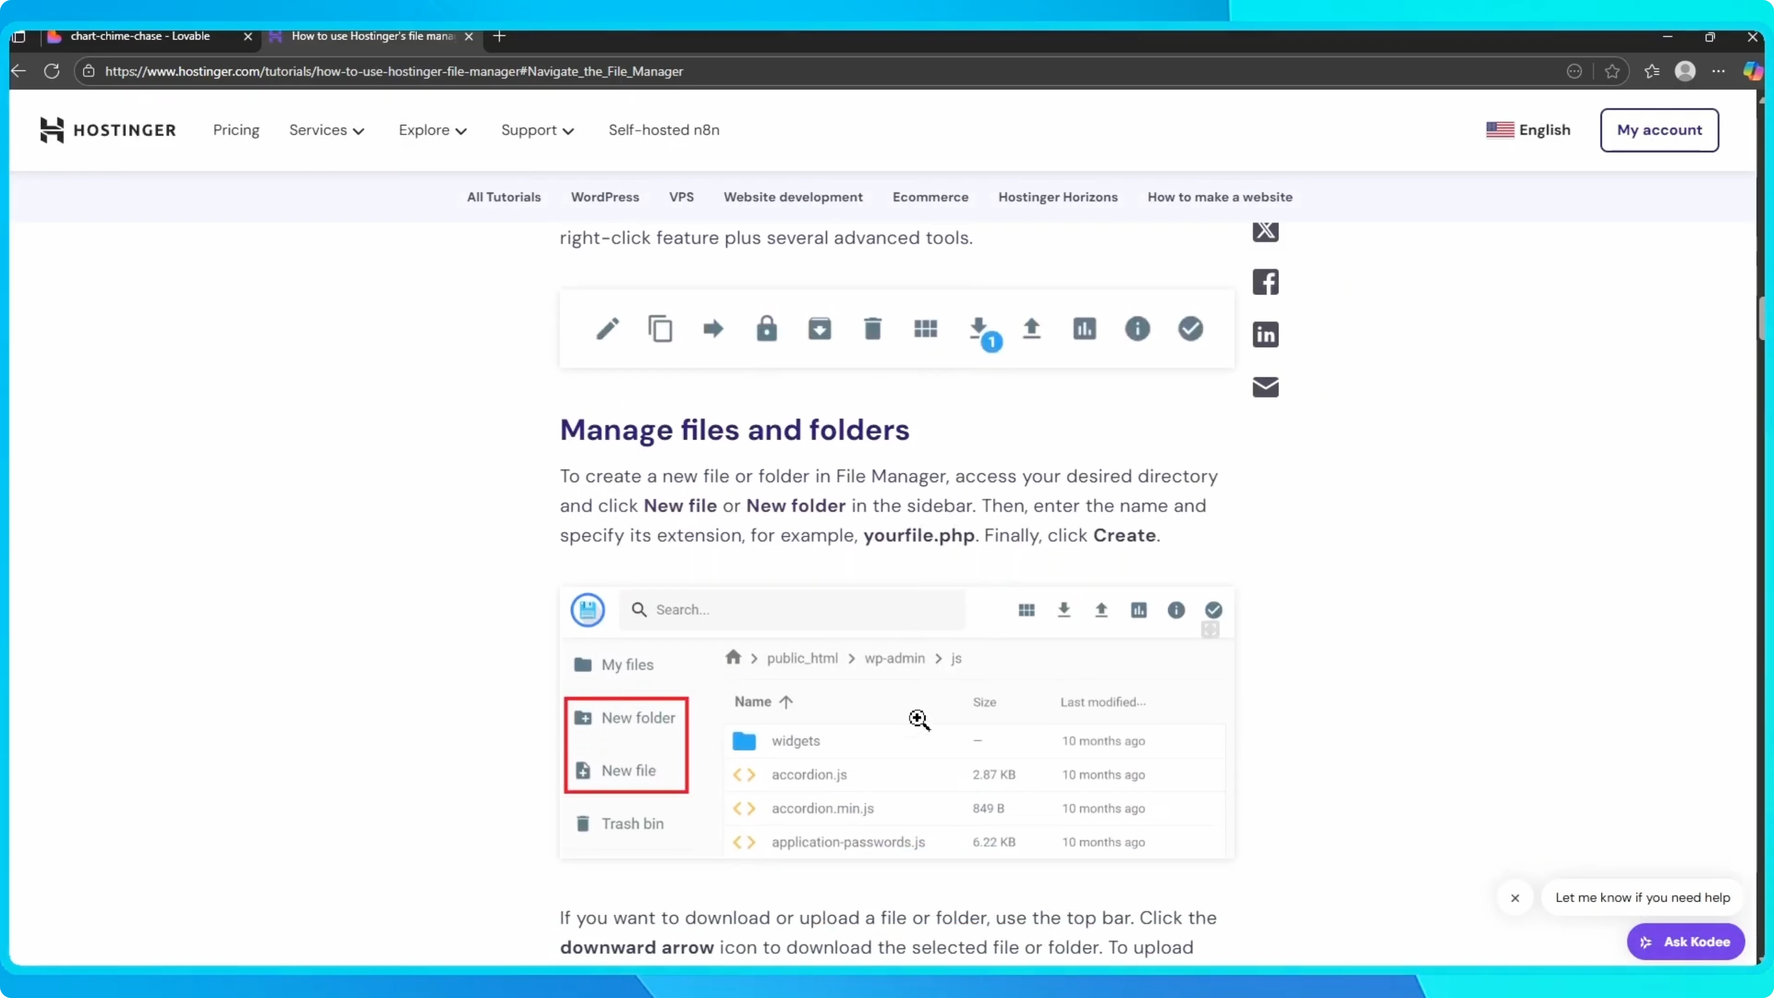Click the 'Manage files and folders' heading

pyautogui.click(x=734, y=430)
